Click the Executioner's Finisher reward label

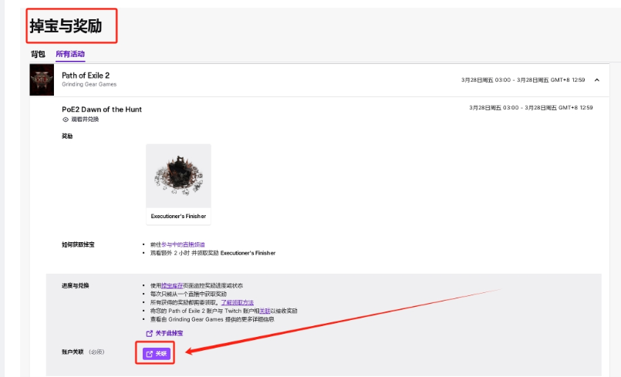pos(179,216)
